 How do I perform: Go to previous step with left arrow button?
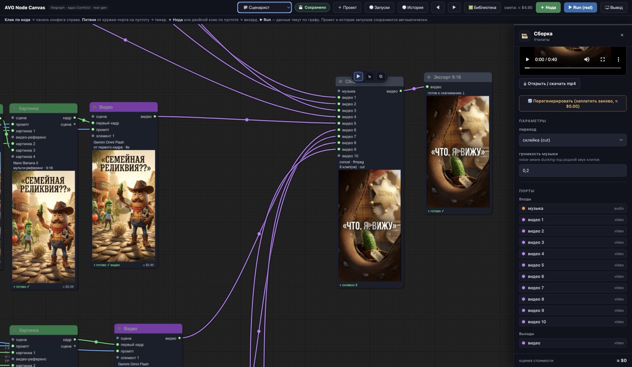coord(438,7)
